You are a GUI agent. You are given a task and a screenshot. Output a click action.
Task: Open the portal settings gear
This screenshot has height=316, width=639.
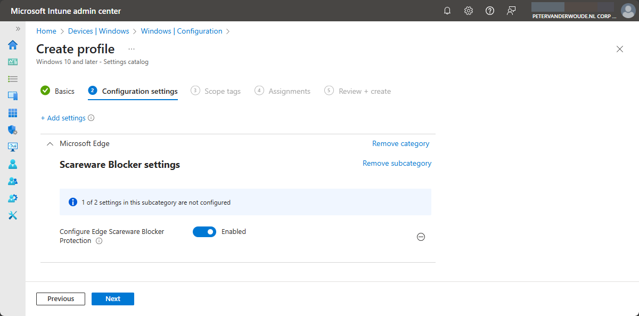click(x=469, y=11)
